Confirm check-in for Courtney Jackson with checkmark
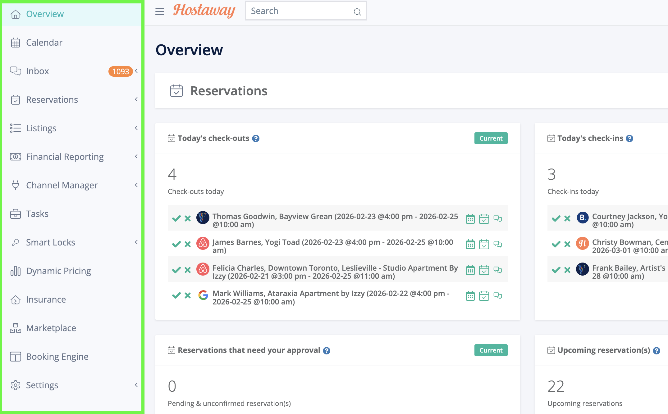The image size is (668, 414). (x=556, y=218)
